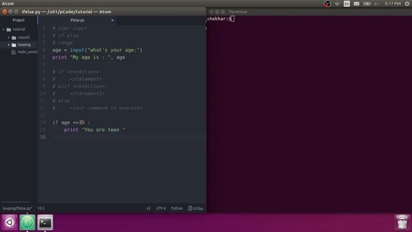Open the mail envelope indicator
The width and height of the screenshot is (412, 232).
click(356, 3)
